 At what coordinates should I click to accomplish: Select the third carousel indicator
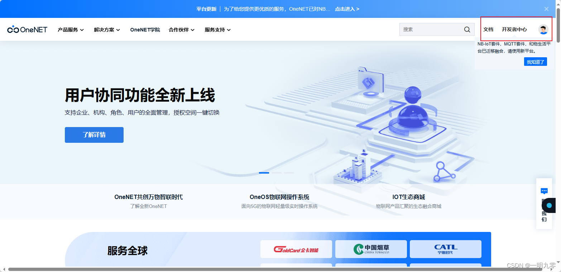289,173
